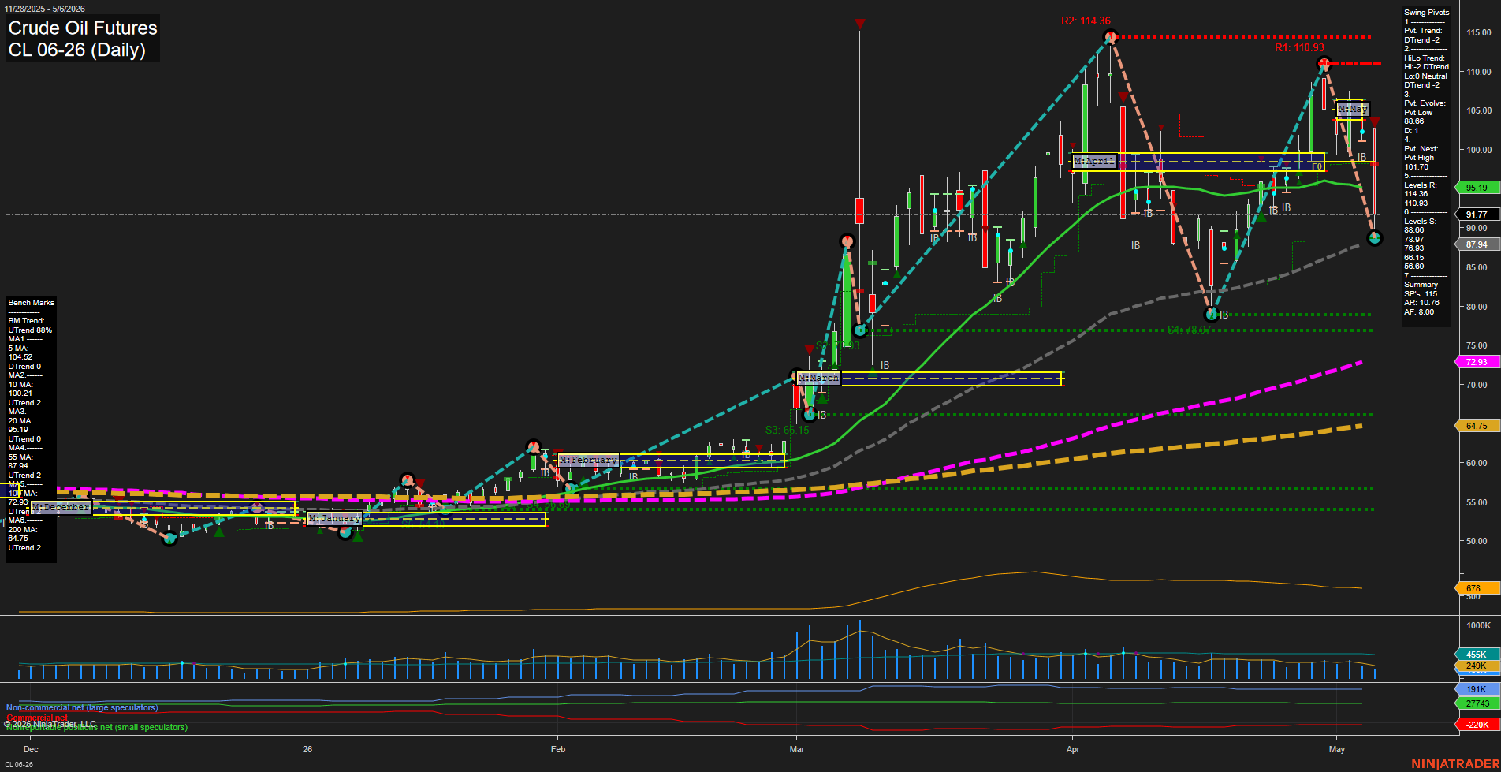Viewport: 1501px width, 772px height.
Task: Select the red down-arrow at top of March spike
Action: click(859, 24)
